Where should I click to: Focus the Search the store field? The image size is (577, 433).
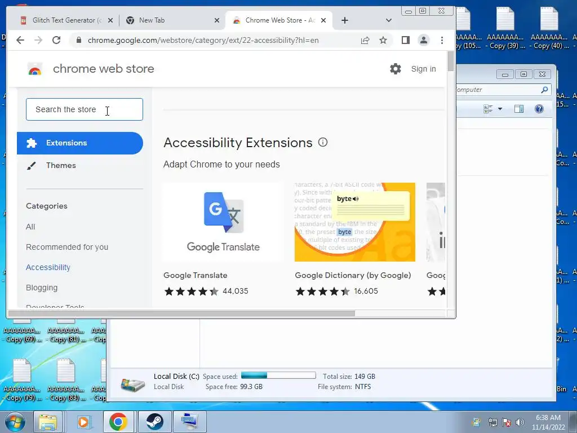pos(85,109)
